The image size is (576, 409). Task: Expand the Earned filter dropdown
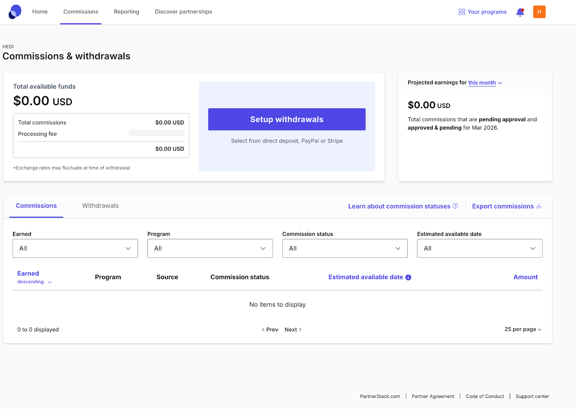tap(75, 248)
